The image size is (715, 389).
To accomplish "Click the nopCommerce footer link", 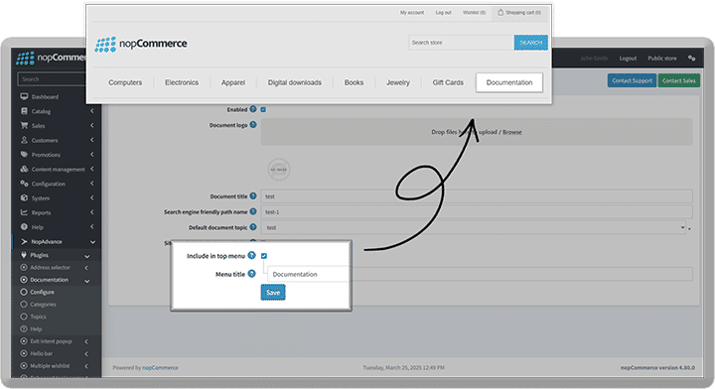I will (160, 367).
